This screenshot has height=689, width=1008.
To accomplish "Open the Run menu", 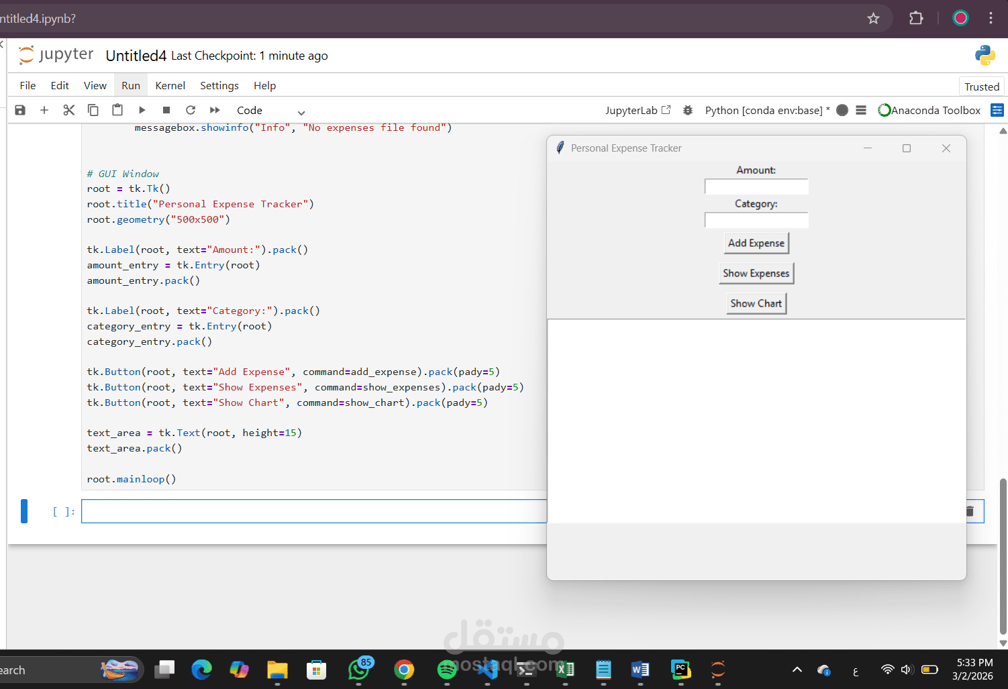I will point(130,85).
